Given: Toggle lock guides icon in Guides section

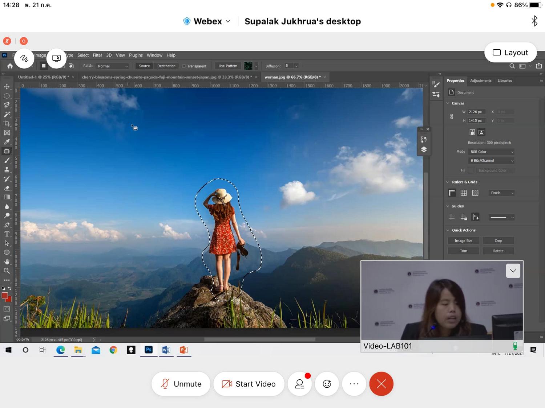Looking at the screenshot, I should pos(464,217).
